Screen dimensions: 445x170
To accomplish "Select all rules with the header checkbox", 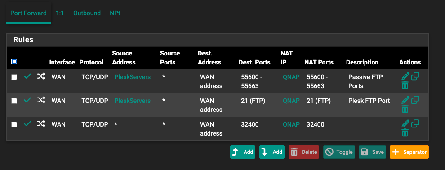I will pyautogui.click(x=14, y=61).
